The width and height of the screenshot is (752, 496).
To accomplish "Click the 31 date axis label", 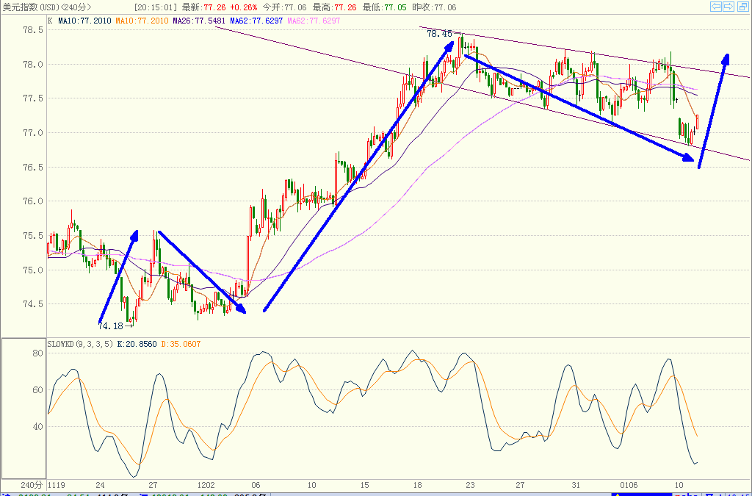I will (x=575, y=485).
